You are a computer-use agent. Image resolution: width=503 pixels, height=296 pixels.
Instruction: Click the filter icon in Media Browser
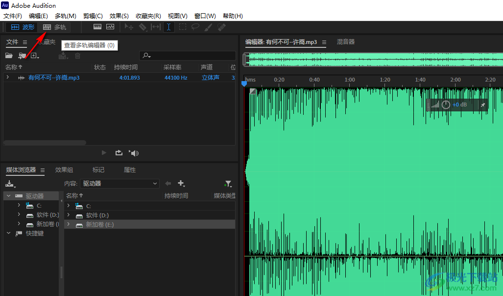point(228,183)
